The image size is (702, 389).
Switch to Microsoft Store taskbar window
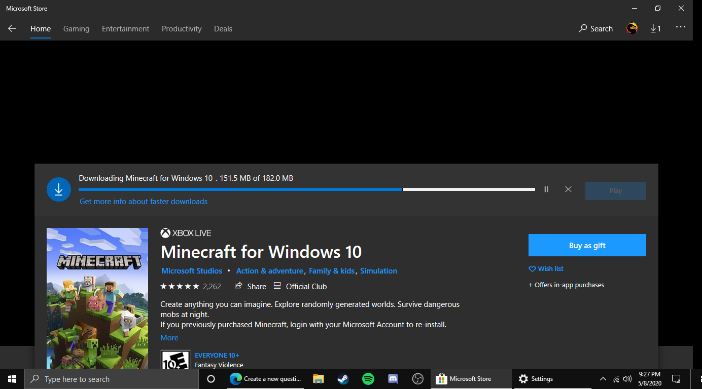(471, 379)
